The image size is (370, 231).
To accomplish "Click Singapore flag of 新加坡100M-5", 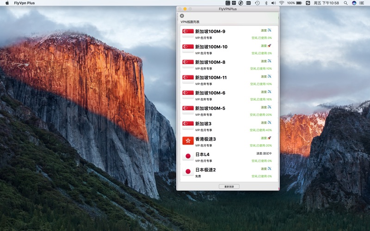I will coord(188,109).
